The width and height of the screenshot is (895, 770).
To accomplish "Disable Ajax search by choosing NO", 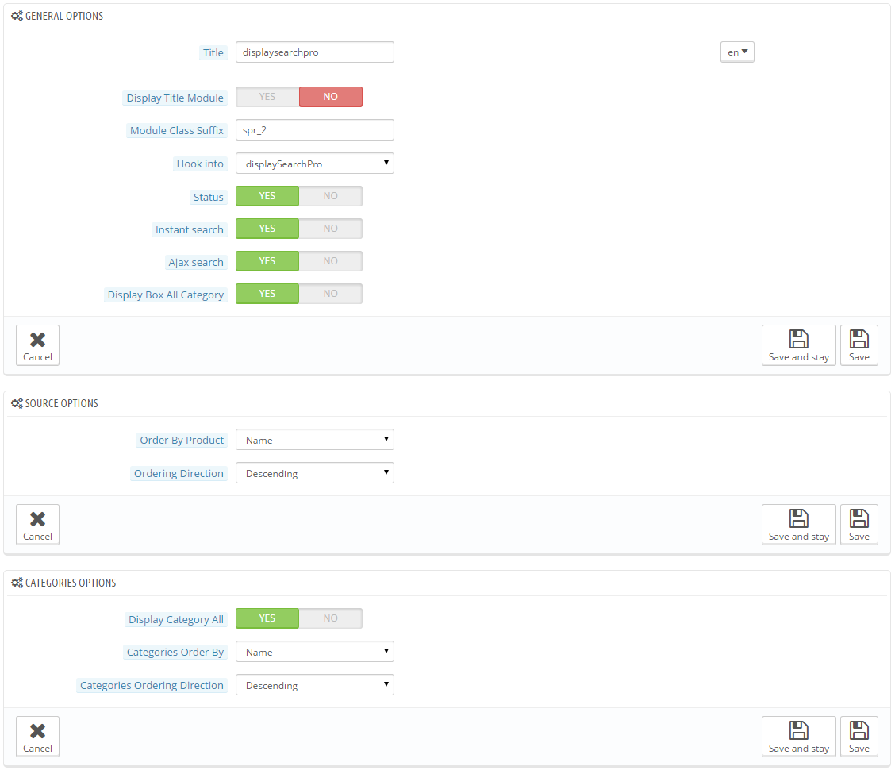I will (331, 261).
